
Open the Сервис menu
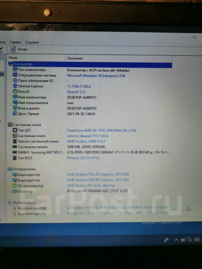tap(15, 42)
